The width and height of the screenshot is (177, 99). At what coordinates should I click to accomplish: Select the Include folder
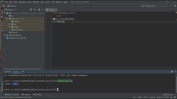click(15, 21)
